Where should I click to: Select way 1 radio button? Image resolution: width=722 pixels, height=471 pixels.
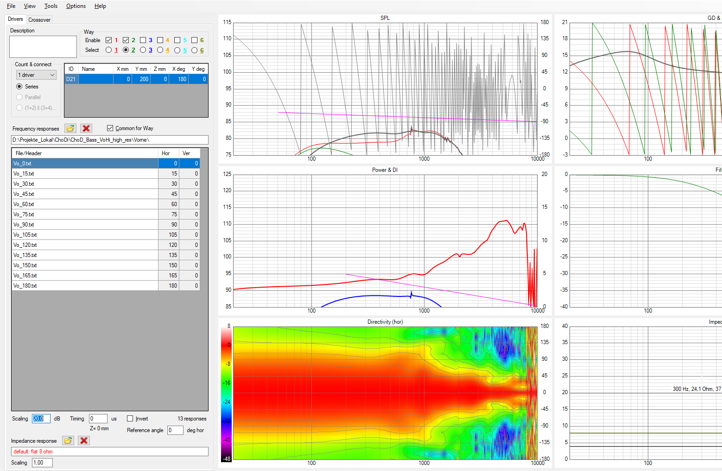point(109,50)
